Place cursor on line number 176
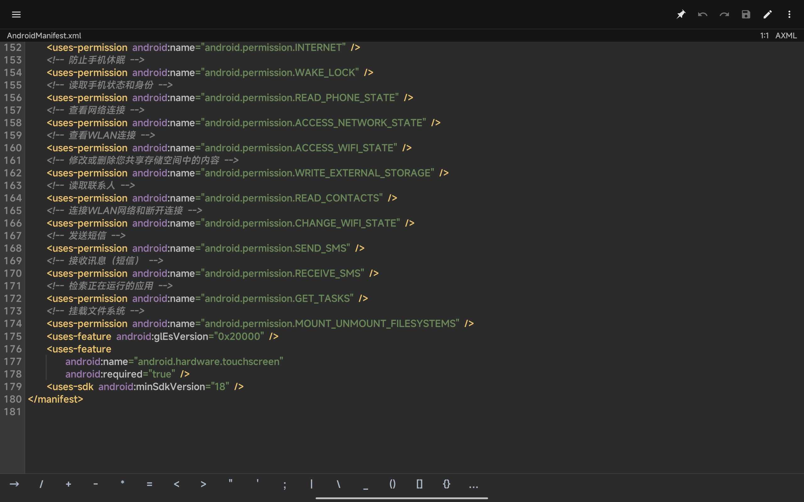The image size is (804, 502). tap(13, 349)
